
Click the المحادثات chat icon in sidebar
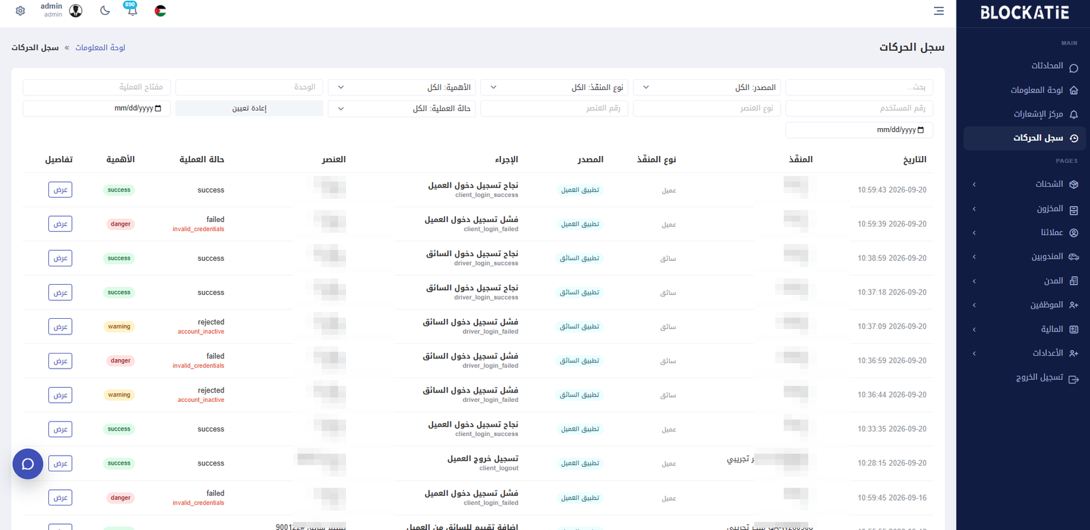point(1074,67)
